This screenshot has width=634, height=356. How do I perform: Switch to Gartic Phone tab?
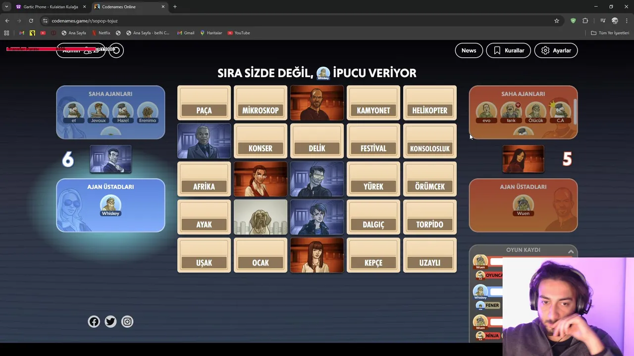coord(51,7)
